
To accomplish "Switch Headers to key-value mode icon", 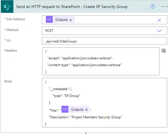I will (x=163, y=50).
